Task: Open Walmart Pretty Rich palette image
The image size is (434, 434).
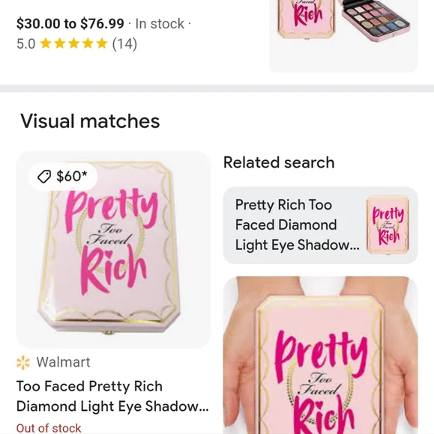Action: [113, 249]
